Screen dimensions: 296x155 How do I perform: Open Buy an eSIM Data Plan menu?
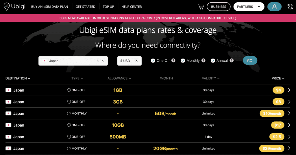49,7
